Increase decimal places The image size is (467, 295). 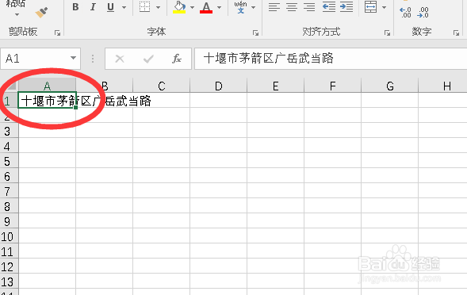[x=406, y=13]
